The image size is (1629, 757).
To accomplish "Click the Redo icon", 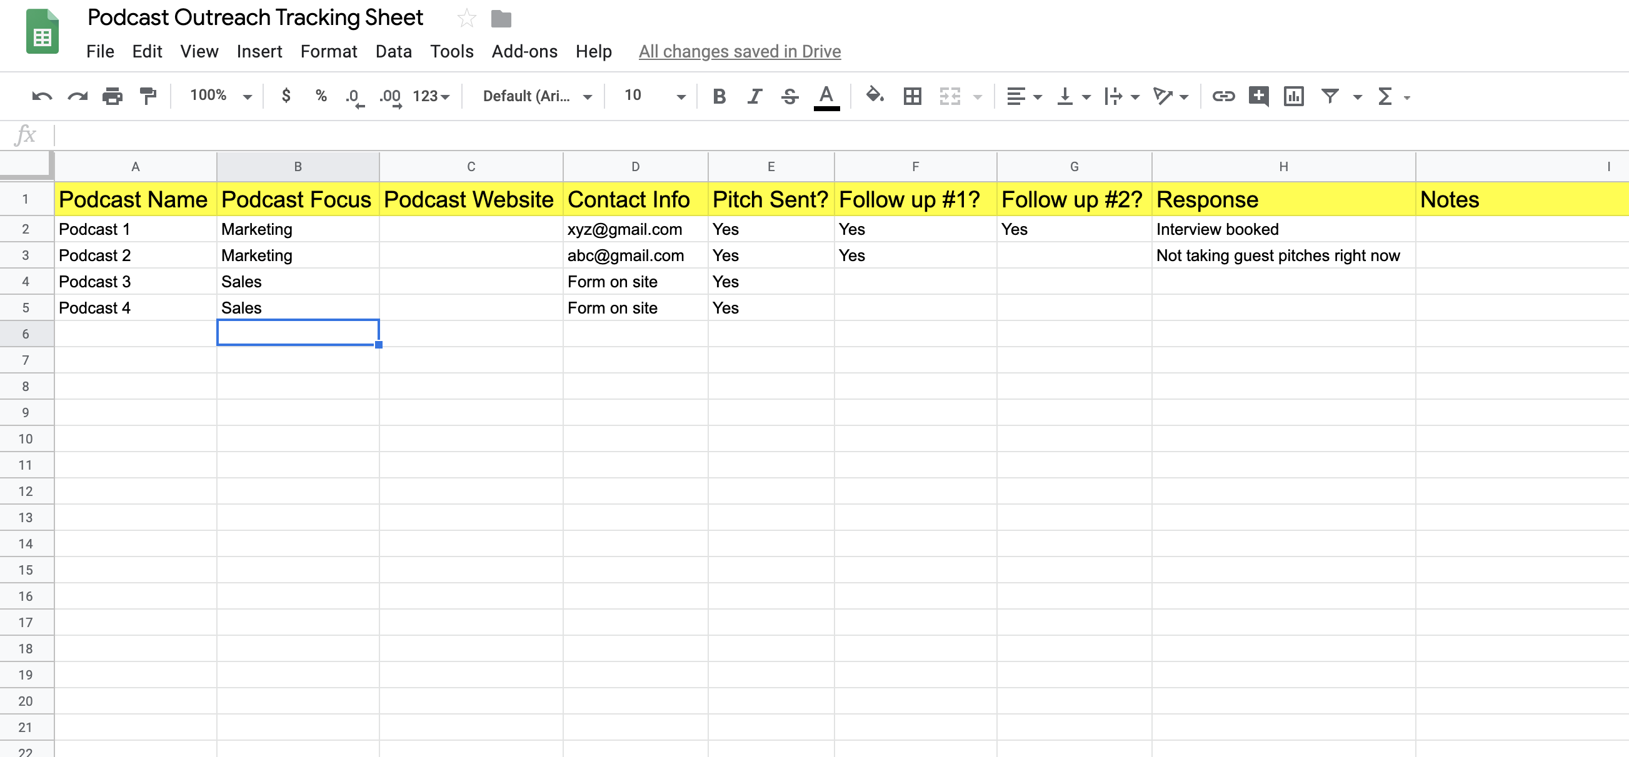I will [x=77, y=96].
